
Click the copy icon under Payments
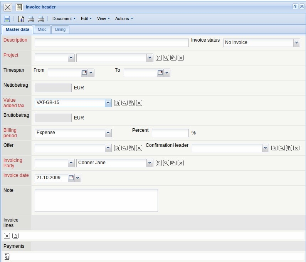(x=7, y=257)
